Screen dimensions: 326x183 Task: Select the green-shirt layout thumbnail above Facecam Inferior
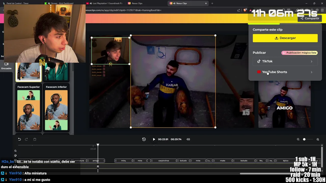(x=56, y=72)
